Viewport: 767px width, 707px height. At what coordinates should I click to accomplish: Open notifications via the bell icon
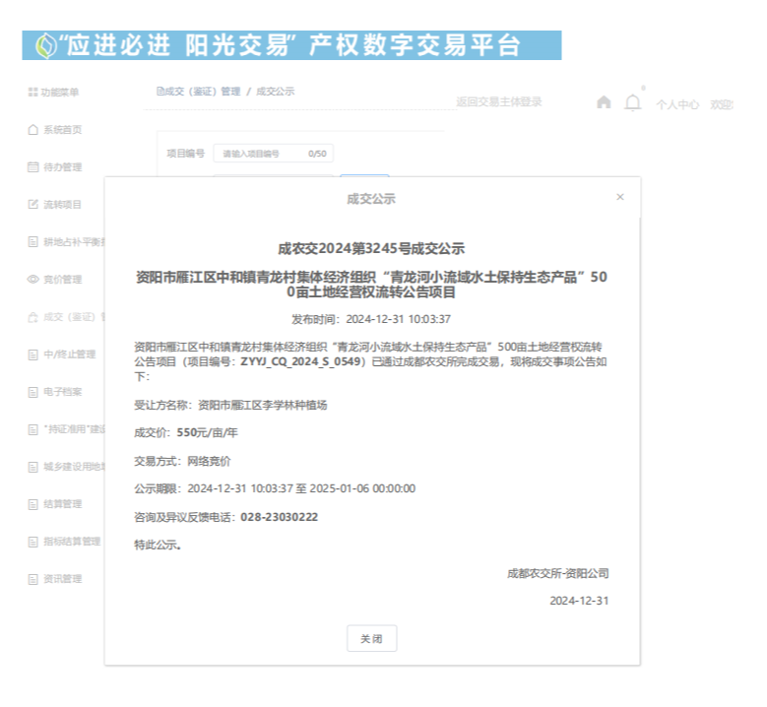(633, 102)
